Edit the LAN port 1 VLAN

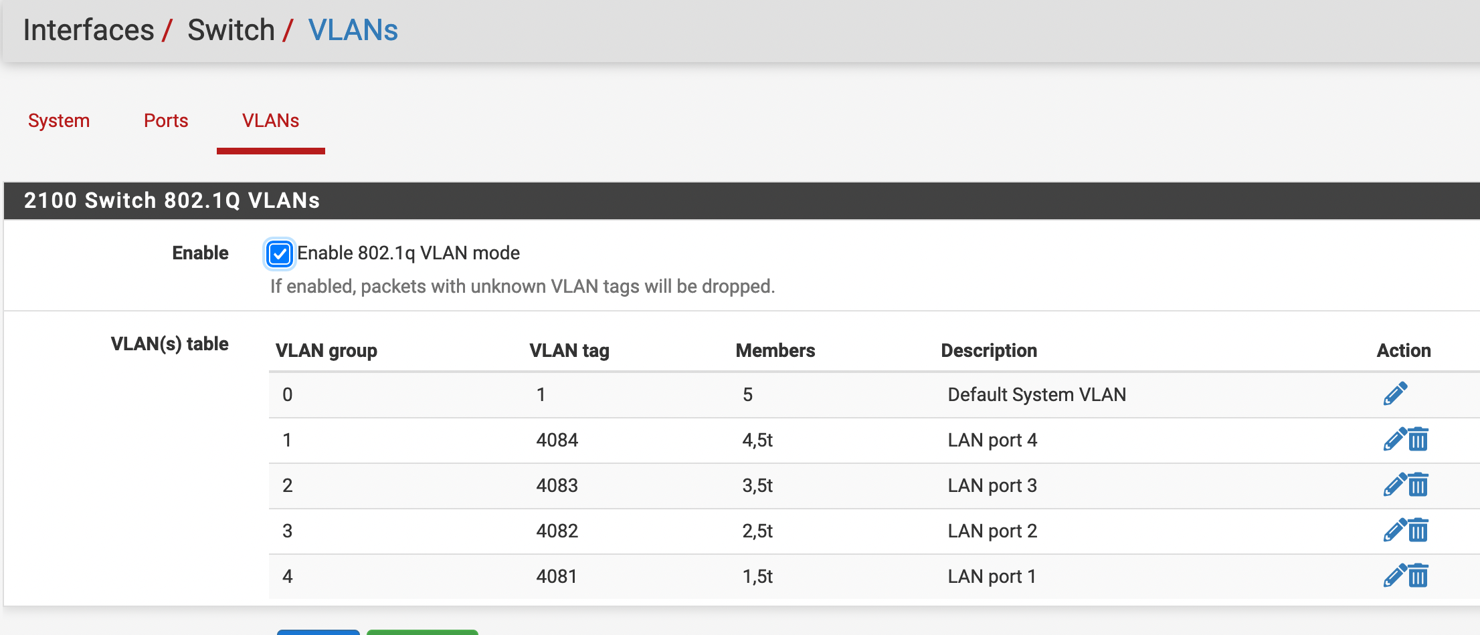pyautogui.click(x=1394, y=576)
